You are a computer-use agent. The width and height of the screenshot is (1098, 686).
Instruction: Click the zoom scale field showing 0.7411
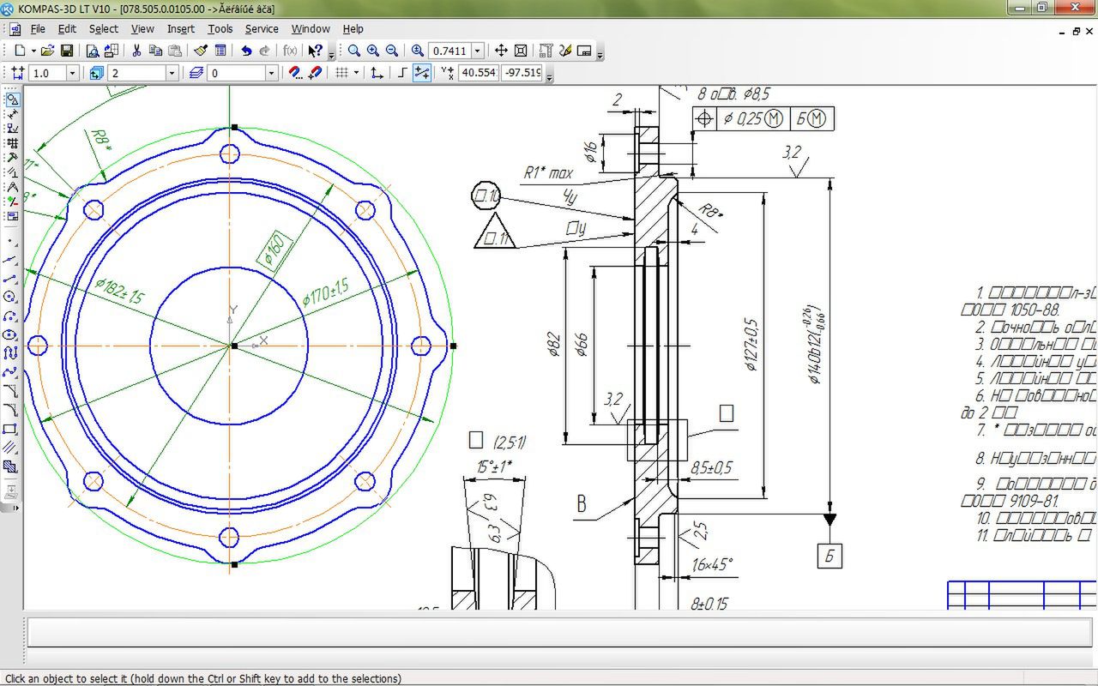point(449,51)
